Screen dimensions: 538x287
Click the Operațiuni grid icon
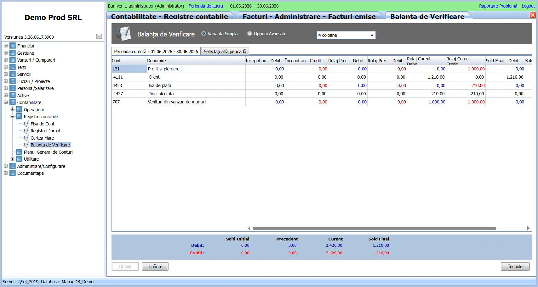[x=19, y=109]
